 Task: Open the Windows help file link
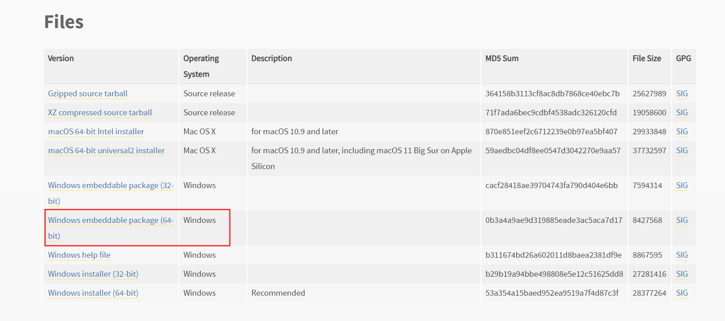tap(79, 255)
